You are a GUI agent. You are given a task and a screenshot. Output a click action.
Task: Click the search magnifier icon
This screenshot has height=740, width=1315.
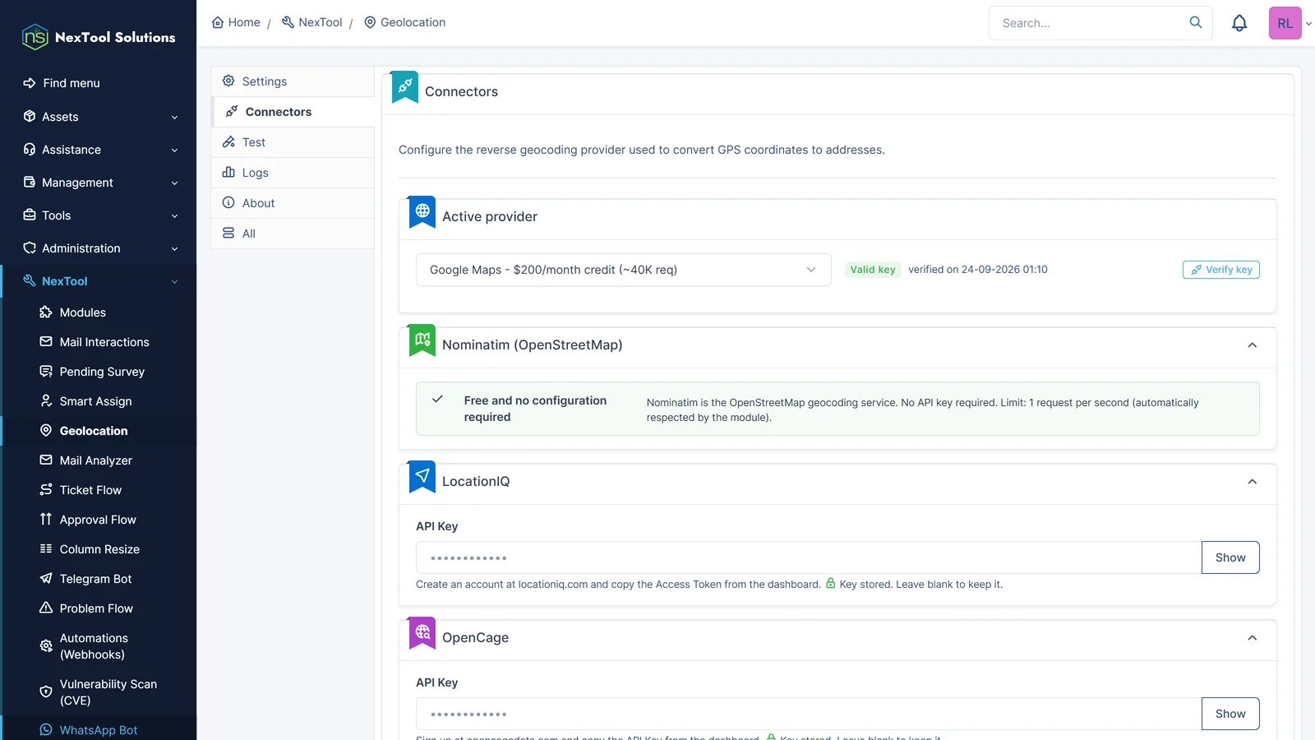(x=1196, y=22)
